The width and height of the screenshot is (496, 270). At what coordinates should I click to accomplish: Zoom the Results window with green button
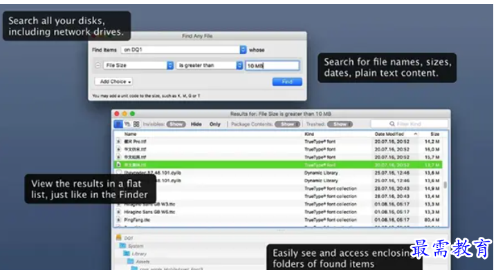point(132,114)
